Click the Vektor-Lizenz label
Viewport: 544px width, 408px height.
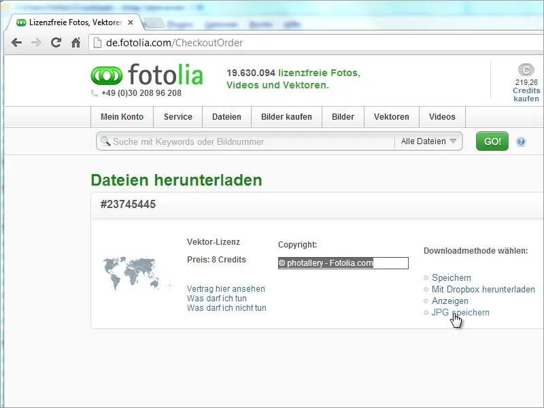point(214,242)
